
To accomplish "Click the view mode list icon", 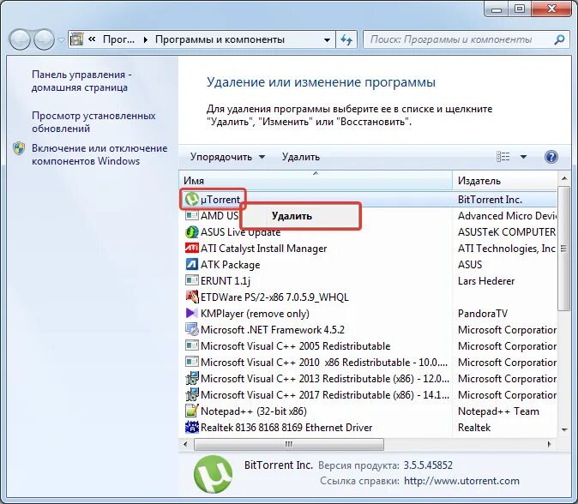I will click(x=503, y=157).
